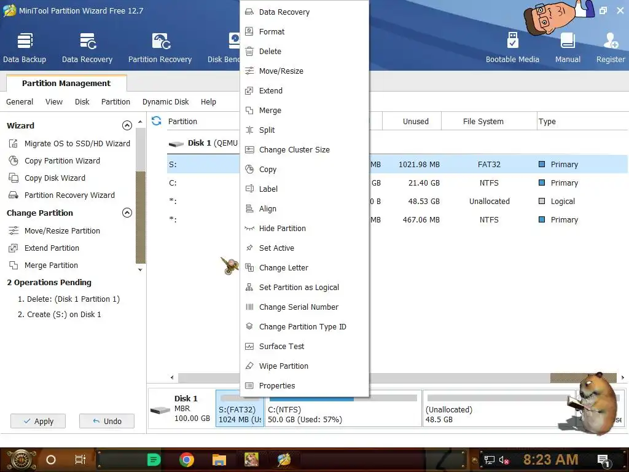This screenshot has width=629, height=472.
Task: Choose Label in context menu
Action: click(304, 189)
